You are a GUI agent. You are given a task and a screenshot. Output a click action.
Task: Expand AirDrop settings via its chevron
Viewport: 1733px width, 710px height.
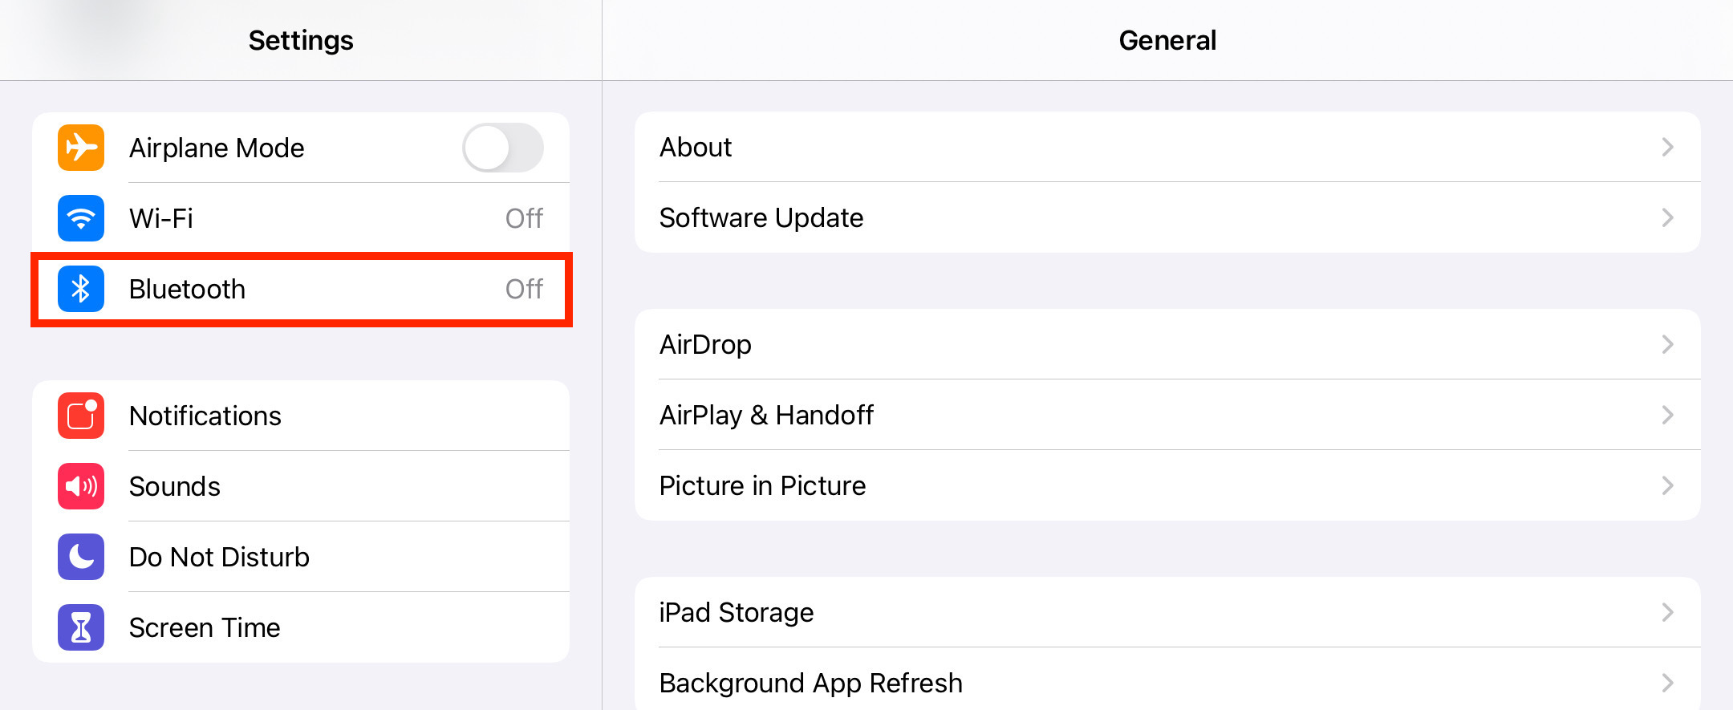[x=1669, y=344]
